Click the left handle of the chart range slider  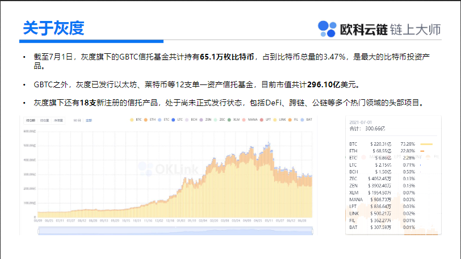[39, 232]
